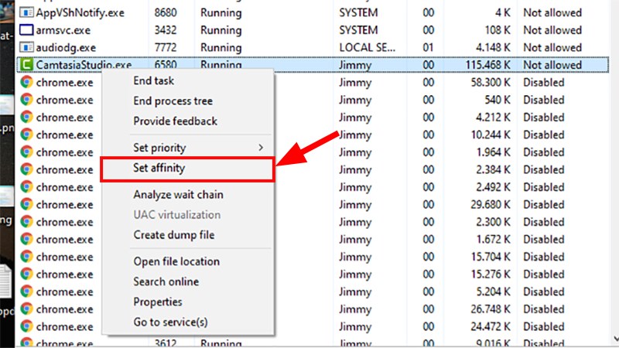
Task: Click the LOCAL SE... user name cell
Action: pos(367,47)
